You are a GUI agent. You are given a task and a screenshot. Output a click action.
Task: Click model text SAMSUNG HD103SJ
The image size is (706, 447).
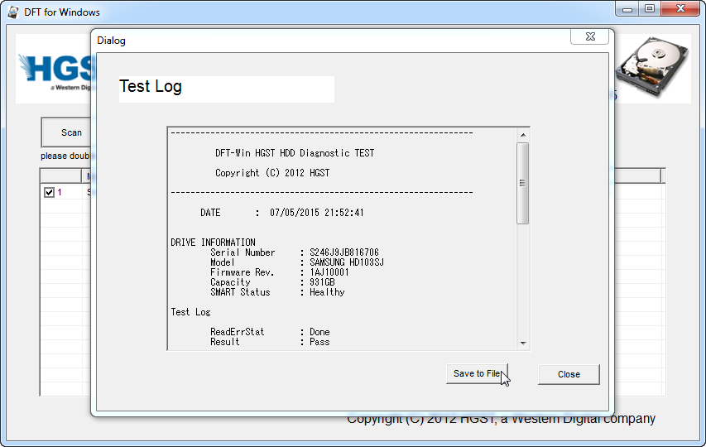point(347,262)
